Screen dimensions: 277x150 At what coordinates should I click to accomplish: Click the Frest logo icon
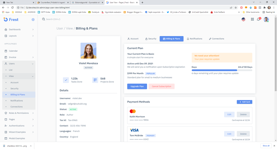(6, 19)
